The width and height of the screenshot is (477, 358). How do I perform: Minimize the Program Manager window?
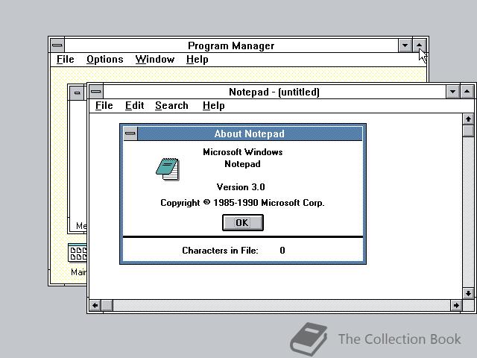click(405, 45)
